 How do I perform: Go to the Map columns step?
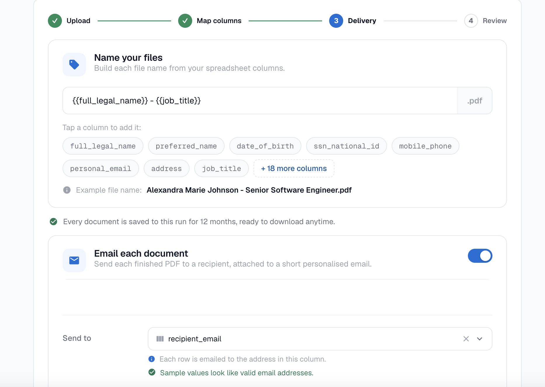(x=219, y=21)
